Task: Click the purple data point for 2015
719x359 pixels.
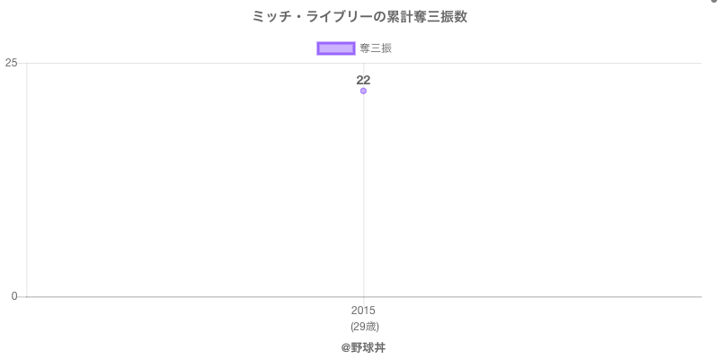Action: [x=363, y=91]
